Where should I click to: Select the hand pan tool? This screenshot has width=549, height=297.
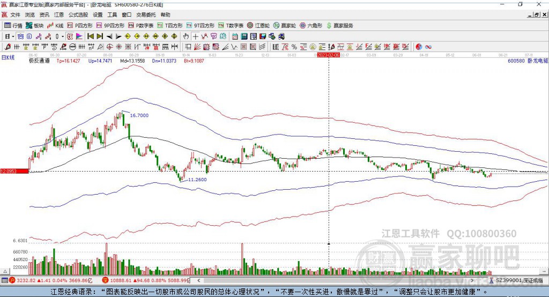pos(186,36)
